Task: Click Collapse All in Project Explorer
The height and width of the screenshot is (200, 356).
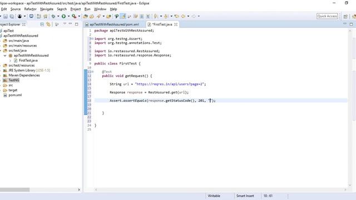Action: pos(42,24)
